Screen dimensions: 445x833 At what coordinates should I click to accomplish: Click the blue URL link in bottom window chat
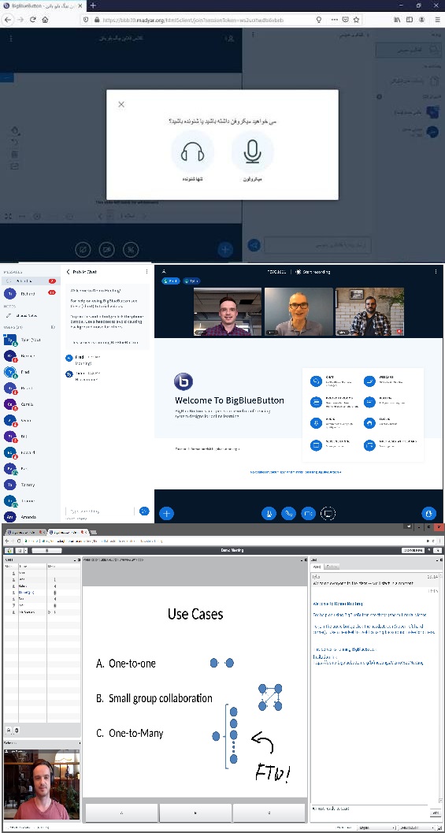point(367,664)
